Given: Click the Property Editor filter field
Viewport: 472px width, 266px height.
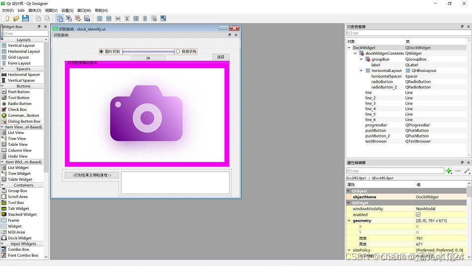Looking at the screenshot, I should pyautogui.click(x=395, y=171).
